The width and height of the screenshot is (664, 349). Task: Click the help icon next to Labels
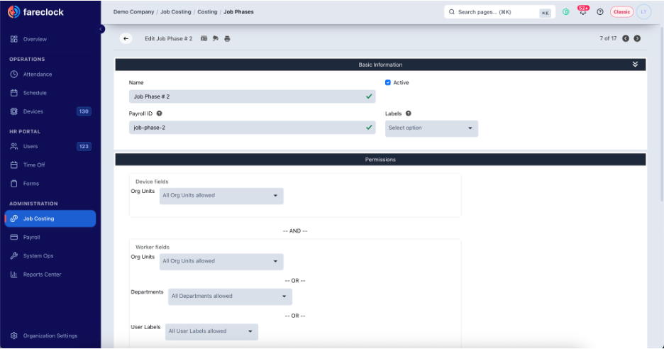click(x=408, y=113)
